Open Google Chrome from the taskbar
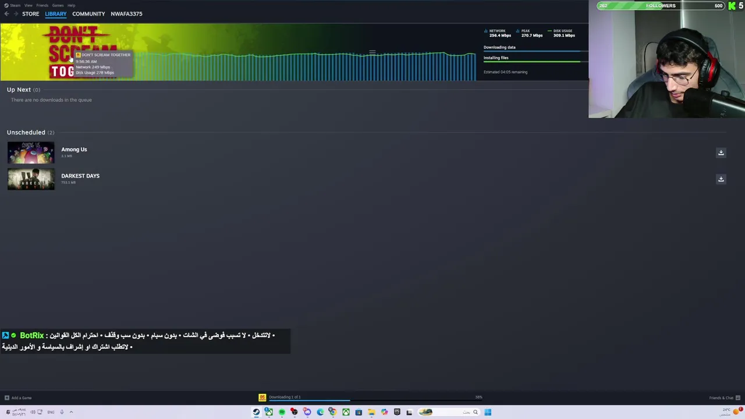The width and height of the screenshot is (745, 419). click(x=333, y=412)
